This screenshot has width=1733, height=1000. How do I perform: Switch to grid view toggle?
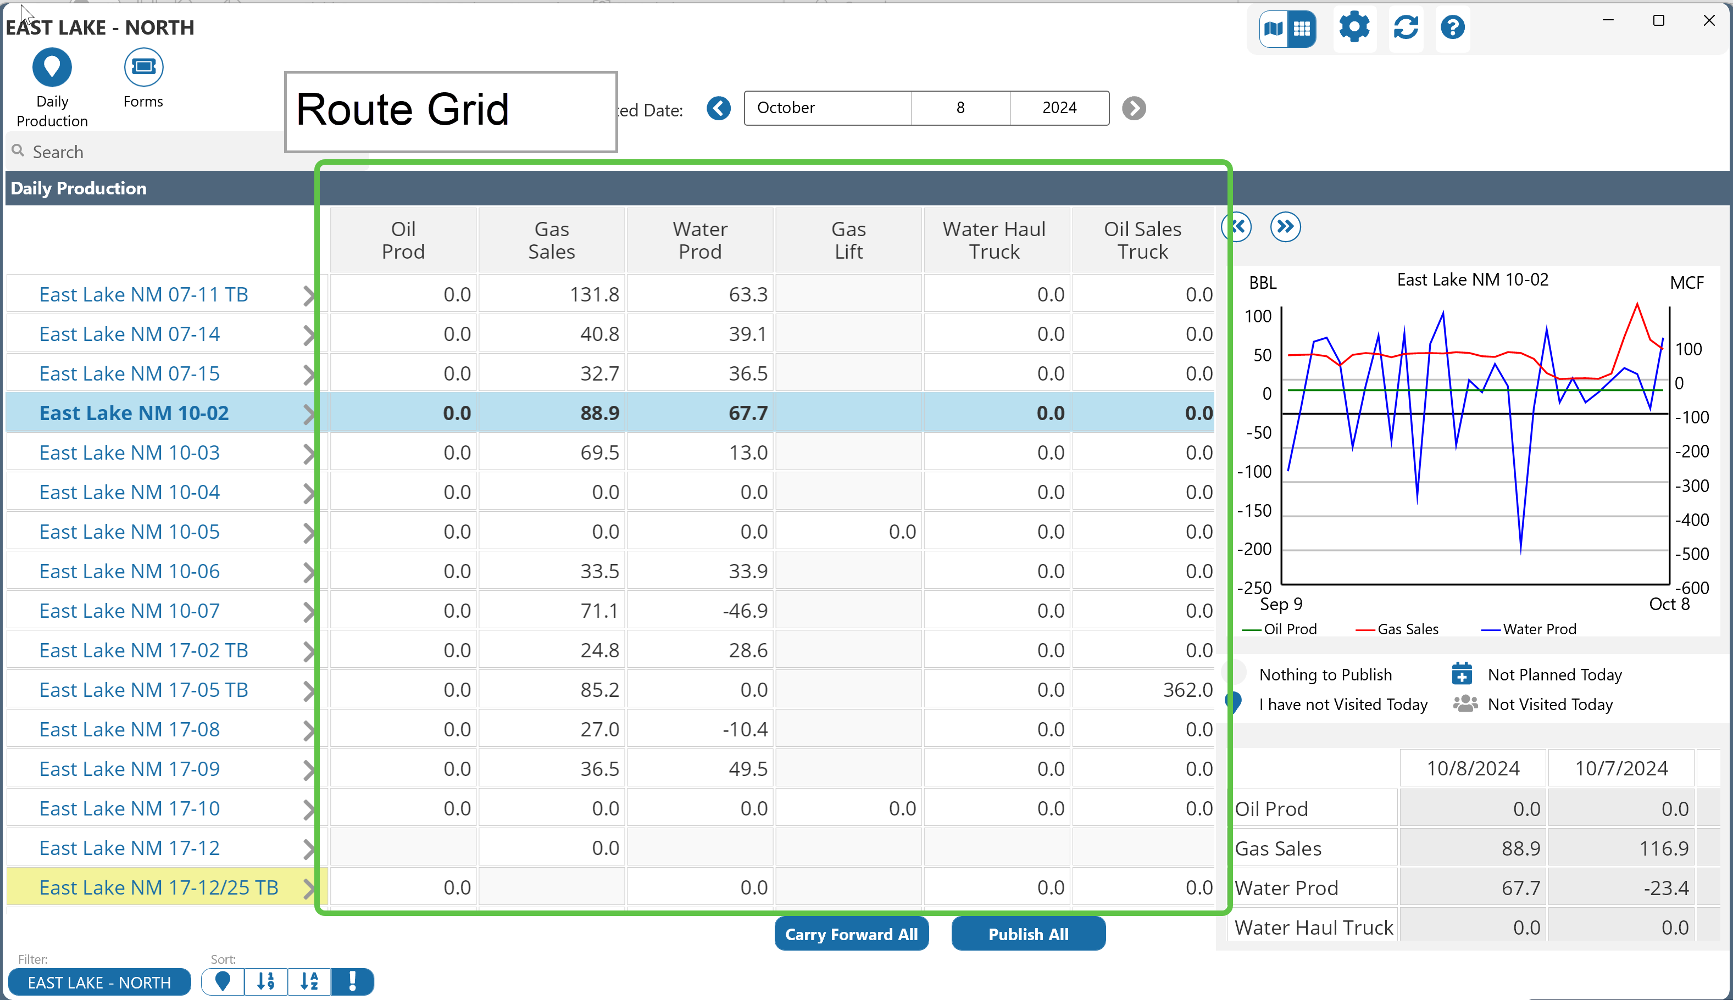click(x=1302, y=29)
